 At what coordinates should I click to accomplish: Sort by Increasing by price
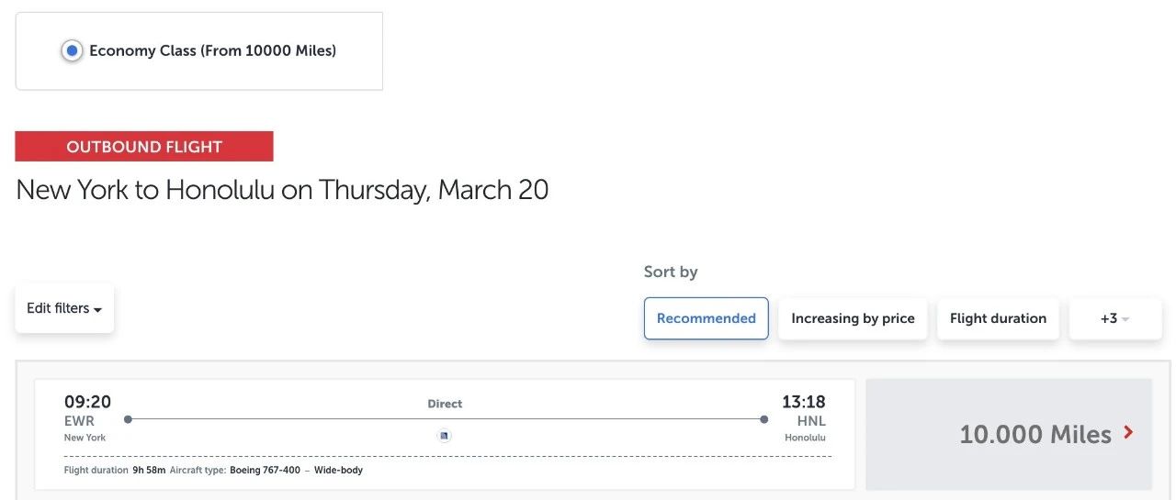click(853, 318)
